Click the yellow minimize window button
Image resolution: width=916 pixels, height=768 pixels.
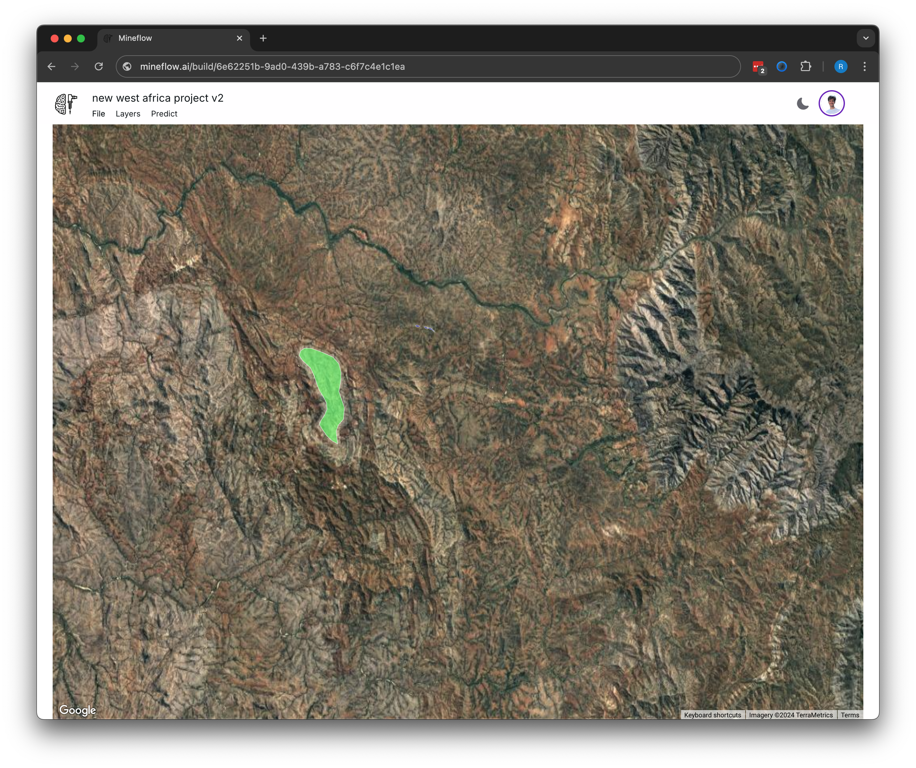(x=67, y=38)
